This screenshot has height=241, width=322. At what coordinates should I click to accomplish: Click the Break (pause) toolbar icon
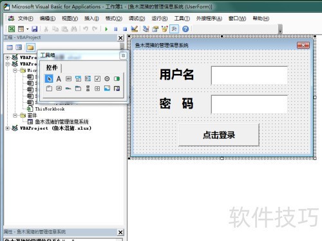pyautogui.click(x=115, y=29)
